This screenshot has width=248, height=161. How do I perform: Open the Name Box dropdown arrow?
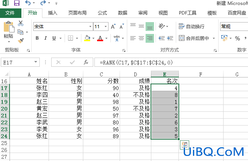[36, 62]
